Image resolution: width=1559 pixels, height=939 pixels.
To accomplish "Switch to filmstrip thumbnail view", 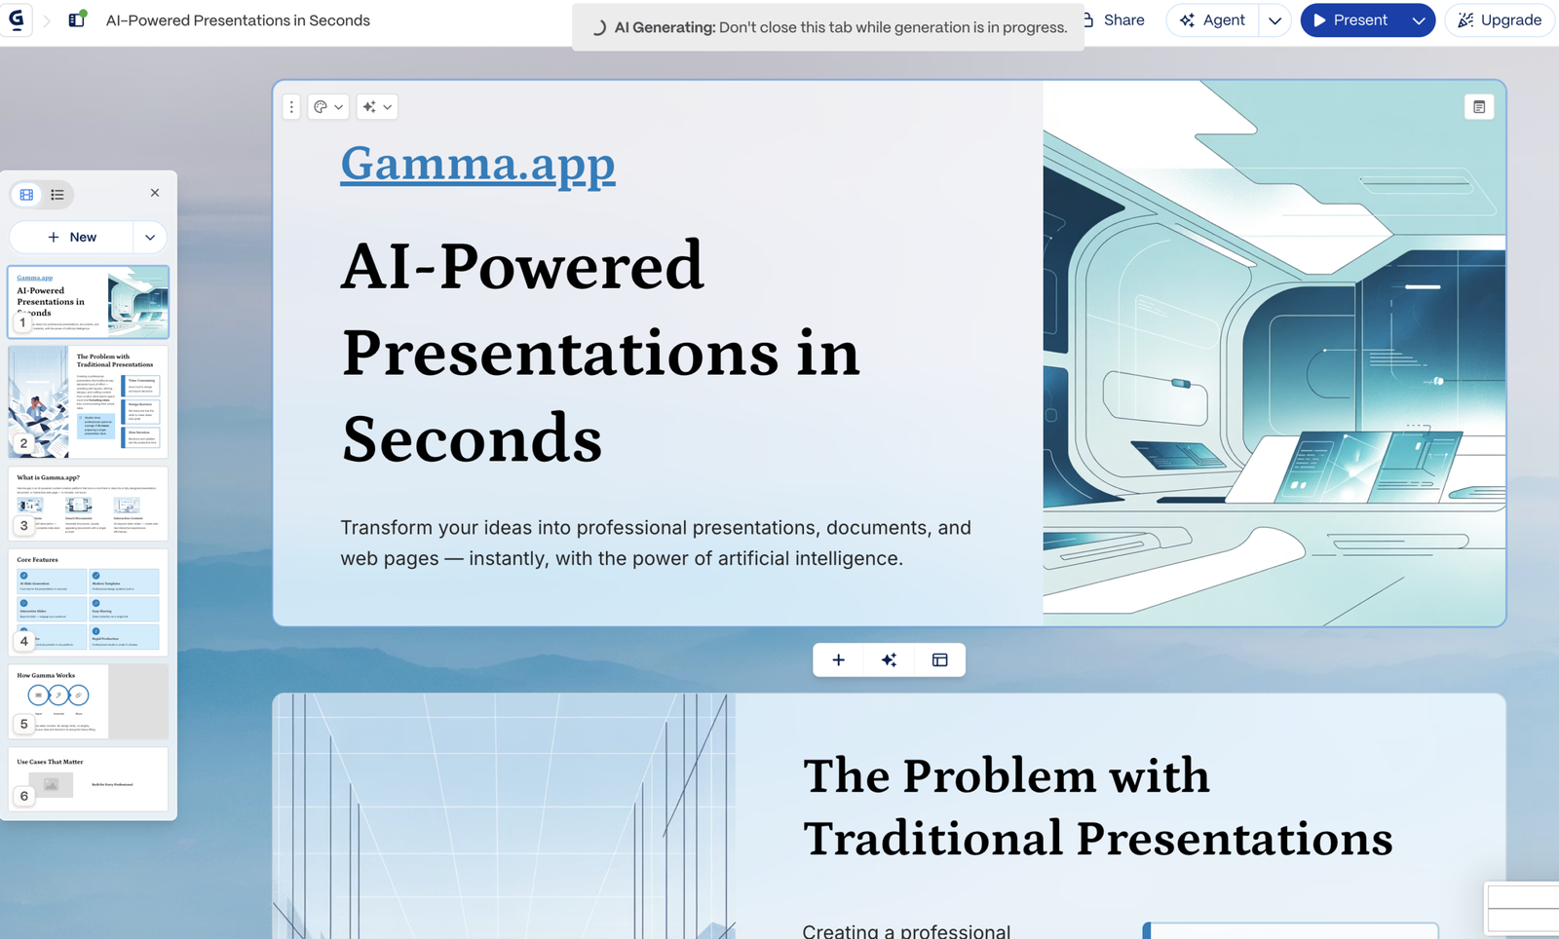I will (27, 195).
